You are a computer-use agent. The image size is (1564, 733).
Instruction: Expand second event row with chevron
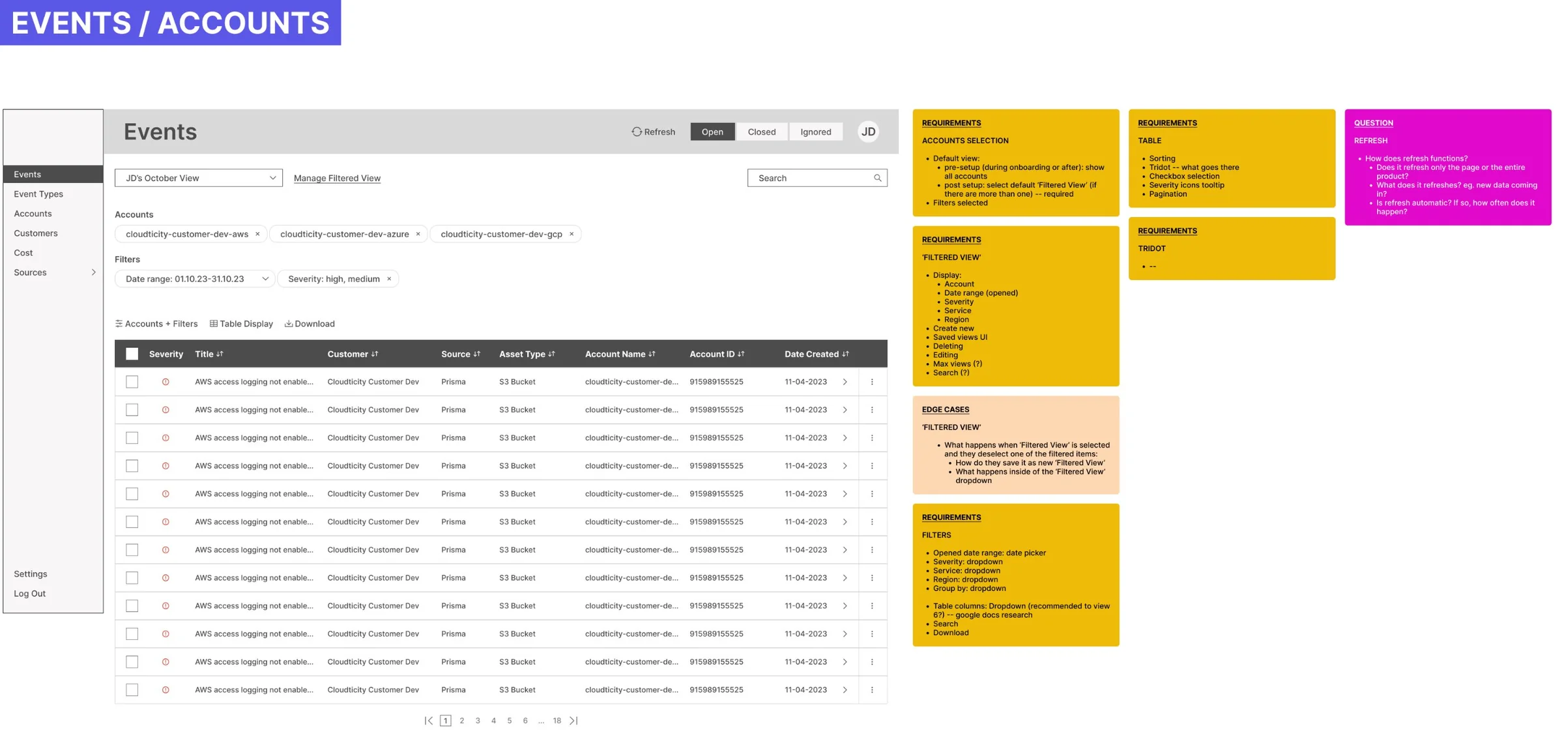pos(845,410)
